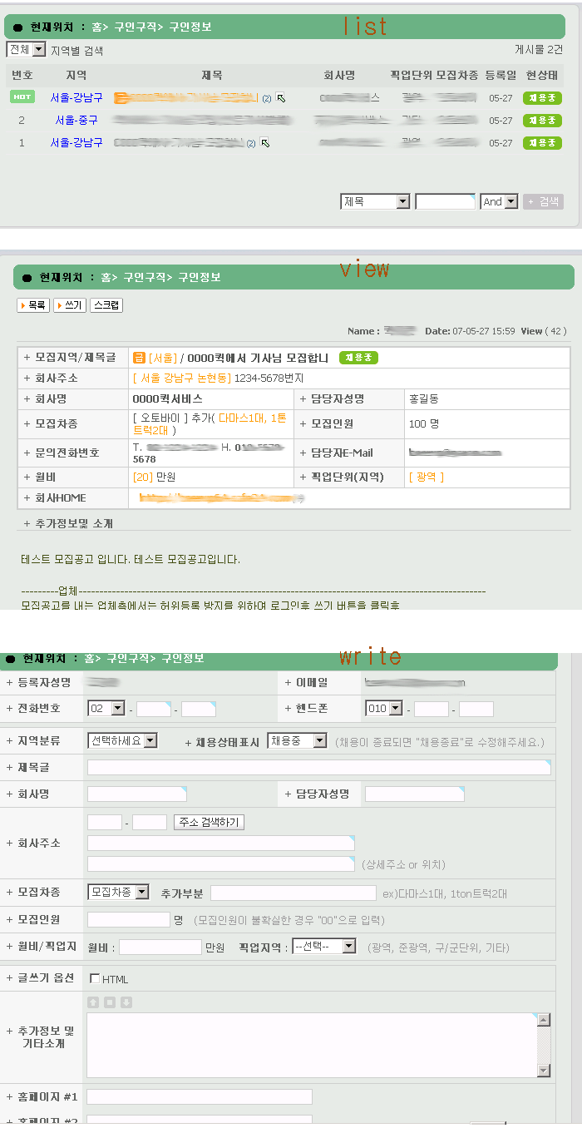Click the new-window icon beside the first post title
The image size is (582, 1128).
(x=280, y=98)
